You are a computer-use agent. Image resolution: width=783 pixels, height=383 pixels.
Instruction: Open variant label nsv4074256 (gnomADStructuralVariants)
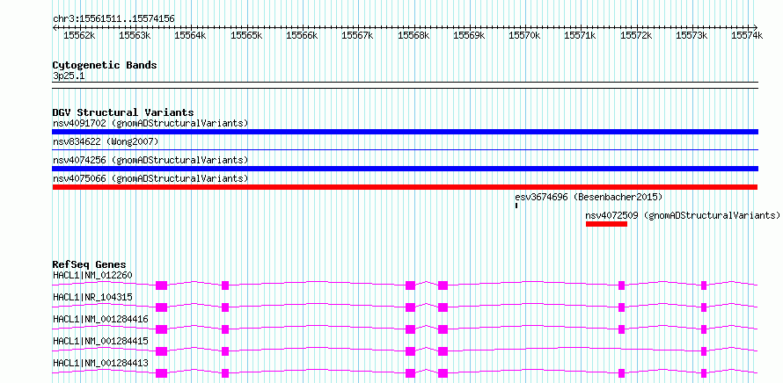tap(150, 160)
